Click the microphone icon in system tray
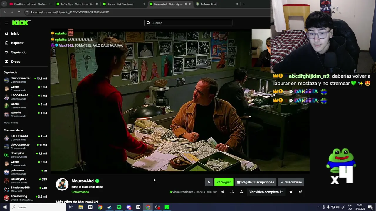 (328, 207)
